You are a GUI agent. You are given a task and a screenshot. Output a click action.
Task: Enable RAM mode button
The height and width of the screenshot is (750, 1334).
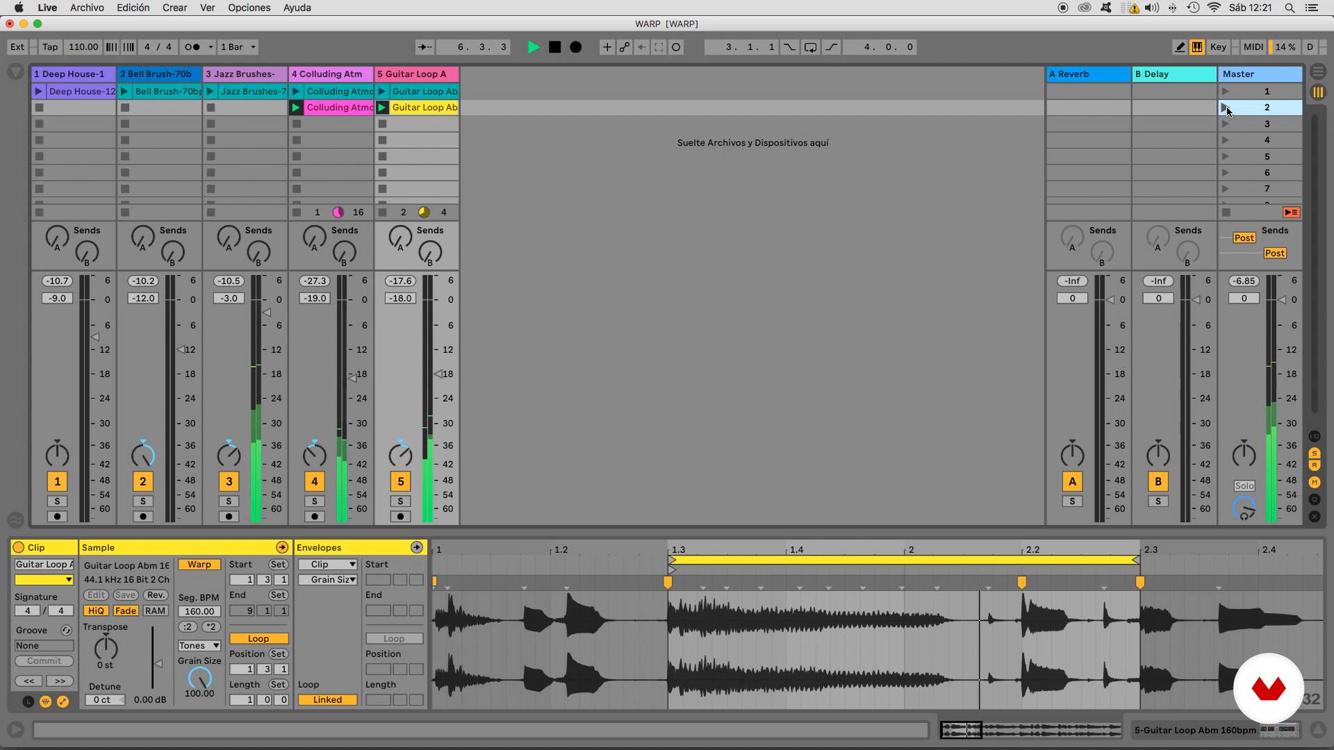pos(155,611)
